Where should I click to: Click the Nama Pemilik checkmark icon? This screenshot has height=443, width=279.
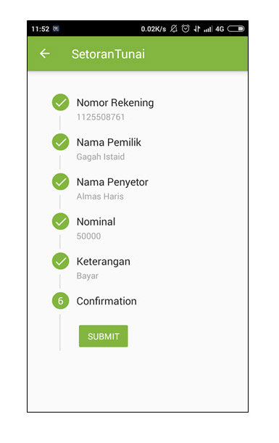60,142
